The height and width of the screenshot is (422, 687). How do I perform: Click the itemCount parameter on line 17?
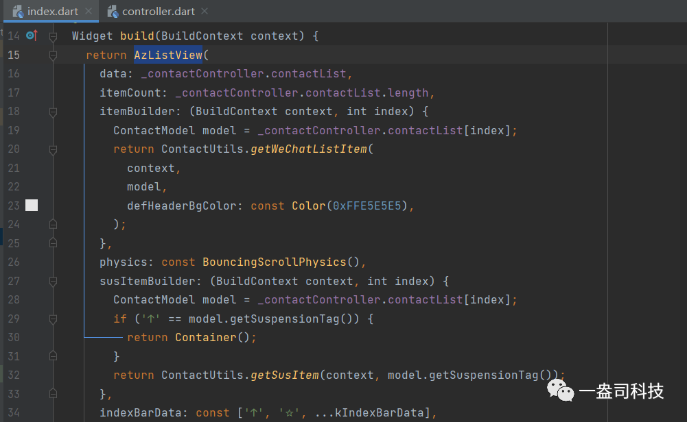tap(130, 92)
